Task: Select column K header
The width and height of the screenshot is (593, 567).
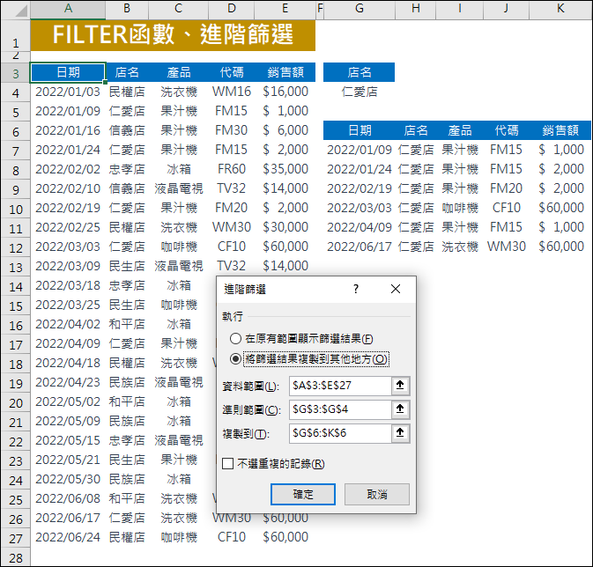Action: (x=560, y=9)
